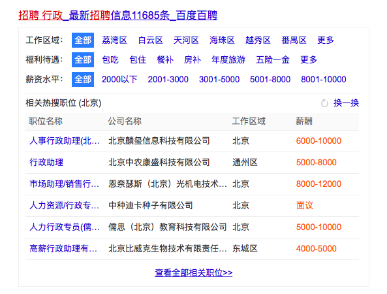Click the 6000-10000 salary value

(318, 141)
